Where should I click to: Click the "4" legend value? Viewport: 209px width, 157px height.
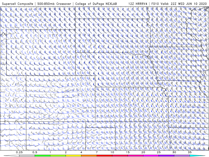point(81,152)
